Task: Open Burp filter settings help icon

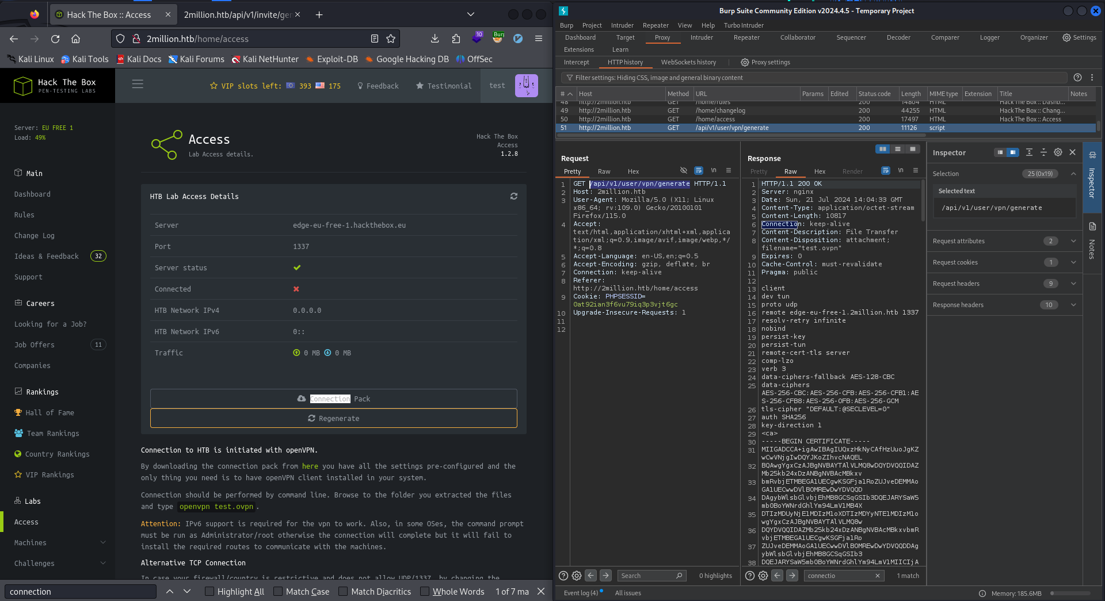Action: 1077,78
